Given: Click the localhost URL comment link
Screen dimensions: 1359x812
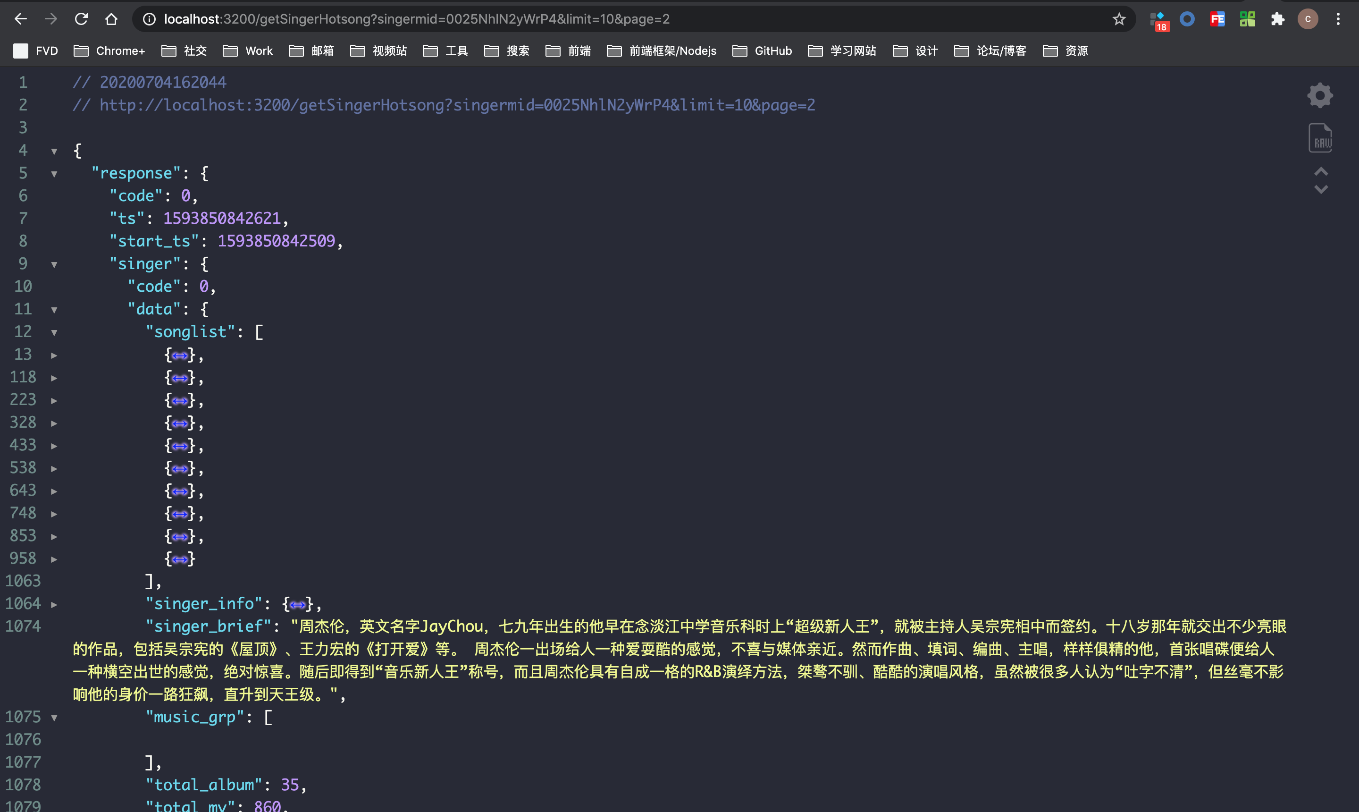Looking at the screenshot, I should [x=457, y=105].
